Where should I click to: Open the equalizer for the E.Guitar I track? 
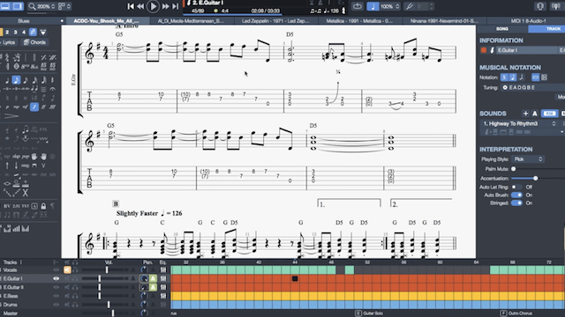[x=162, y=278]
